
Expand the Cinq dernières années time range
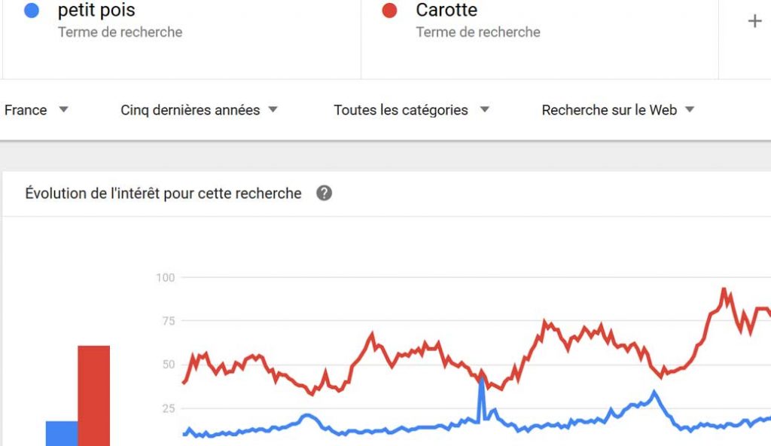(198, 110)
